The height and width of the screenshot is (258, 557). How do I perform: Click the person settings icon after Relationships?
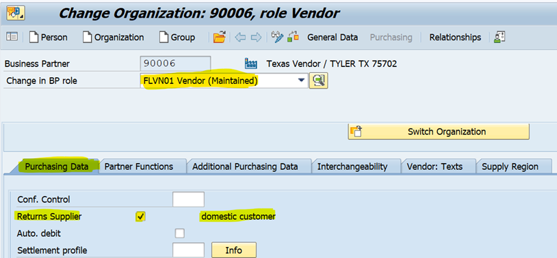click(500, 37)
